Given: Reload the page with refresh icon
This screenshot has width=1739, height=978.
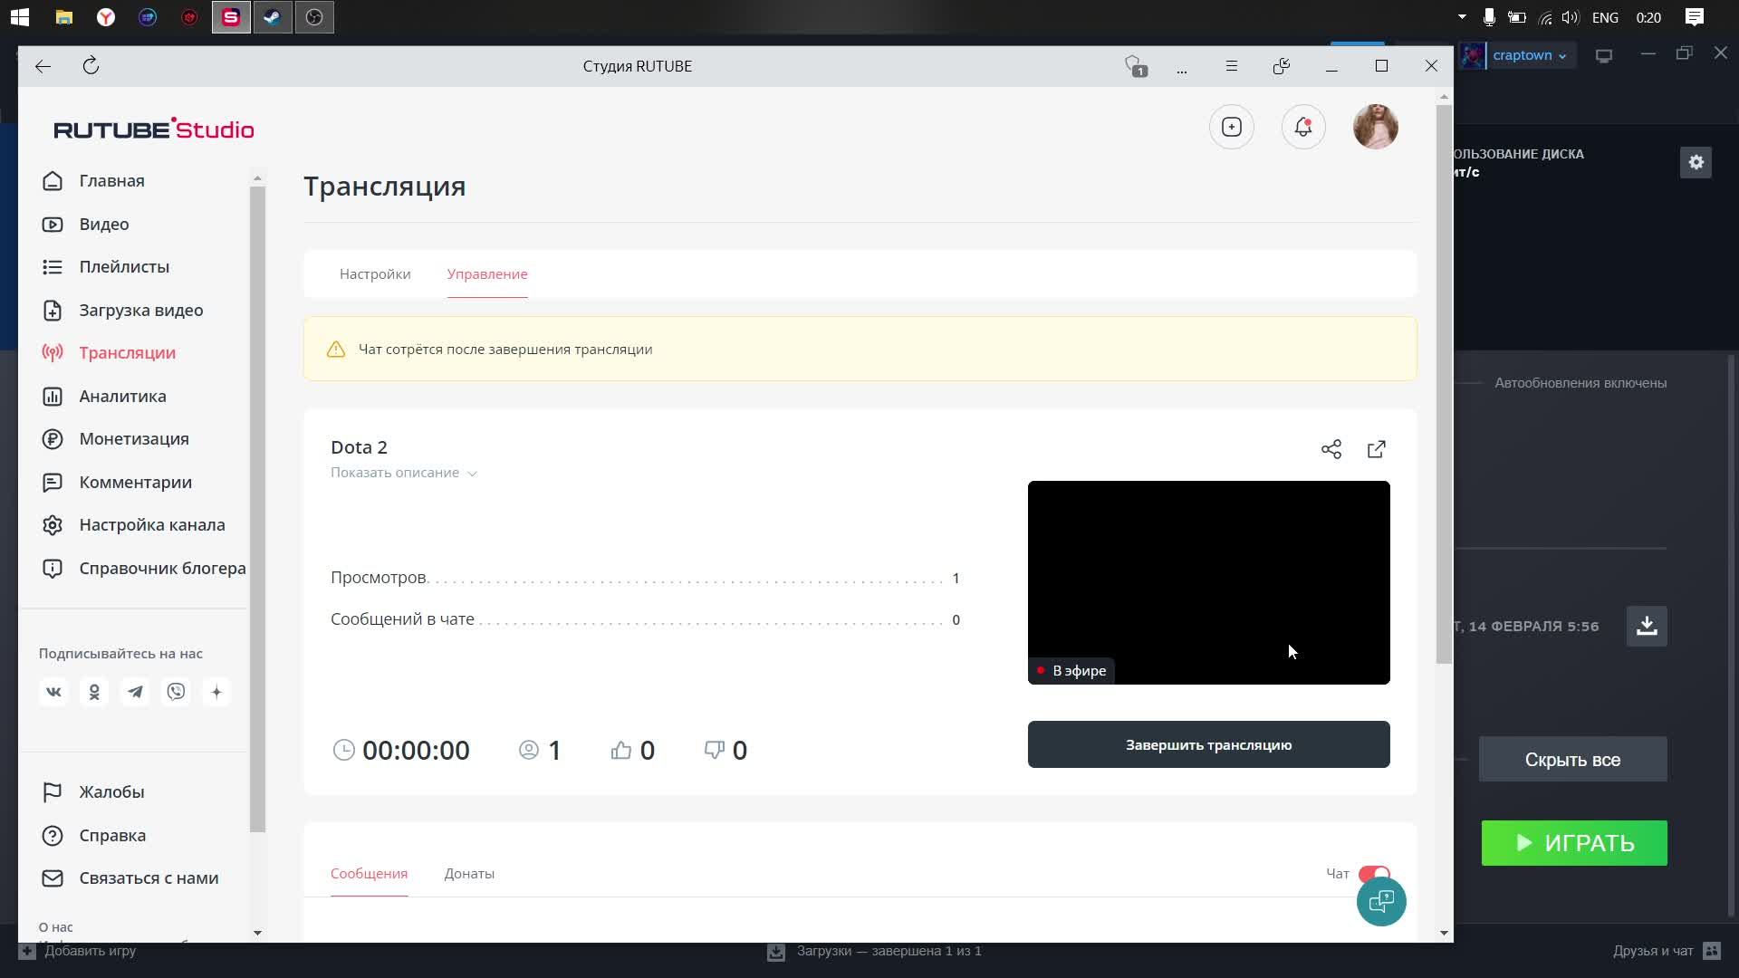Looking at the screenshot, I should (91, 66).
